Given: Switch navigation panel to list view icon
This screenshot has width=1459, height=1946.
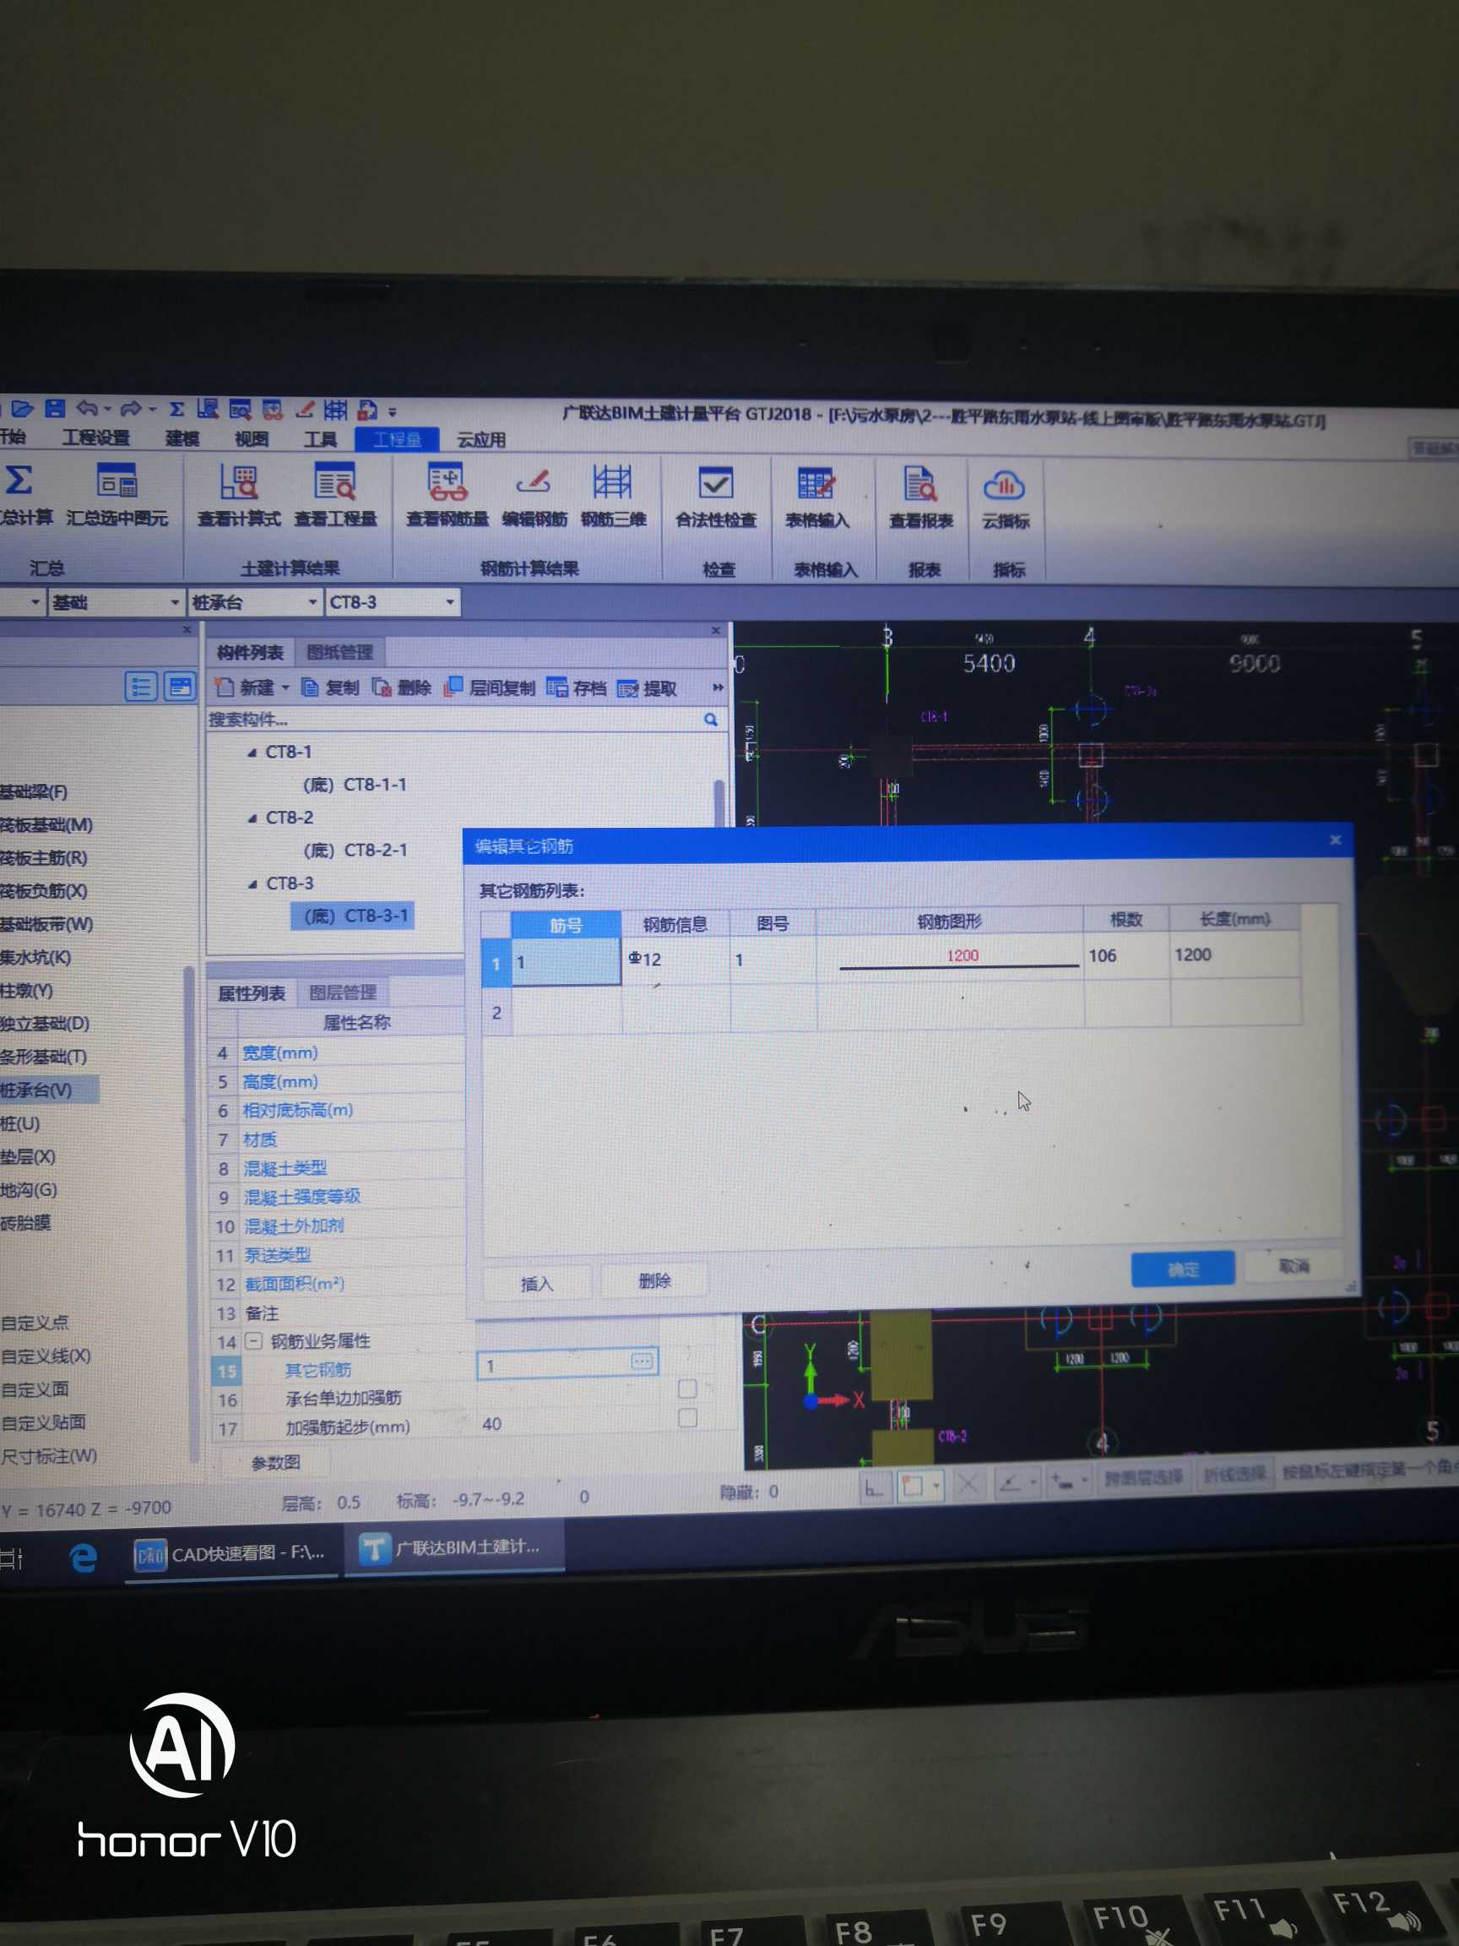Looking at the screenshot, I should (x=141, y=687).
